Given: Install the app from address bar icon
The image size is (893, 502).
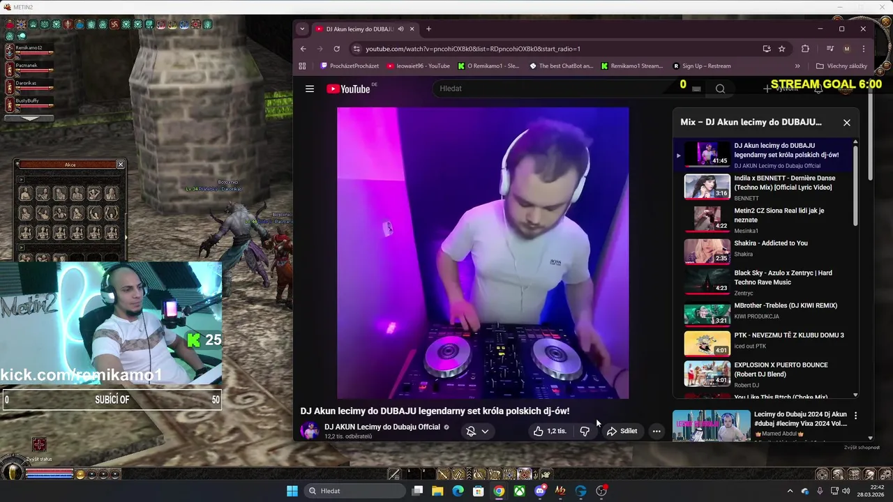Looking at the screenshot, I should click(x=767, y=49).
